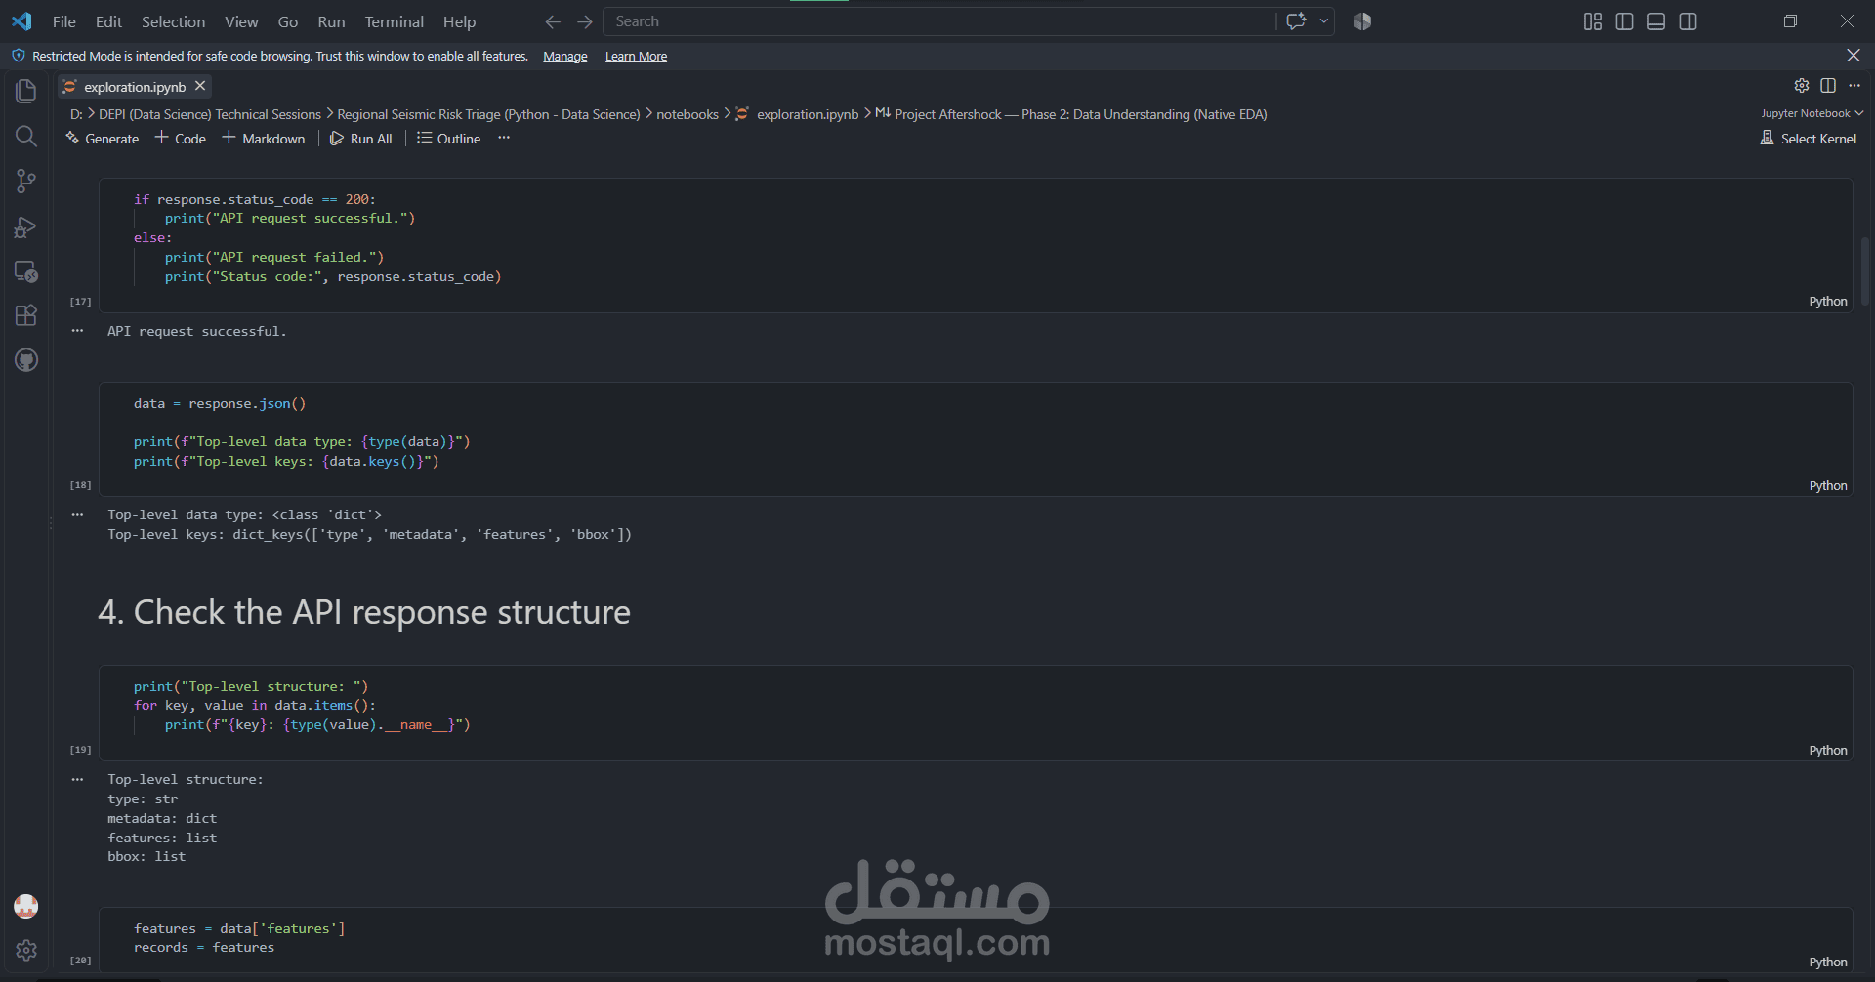Add a Markdown cell
This screenshot has height=982, width=1875.
[264, 139]
